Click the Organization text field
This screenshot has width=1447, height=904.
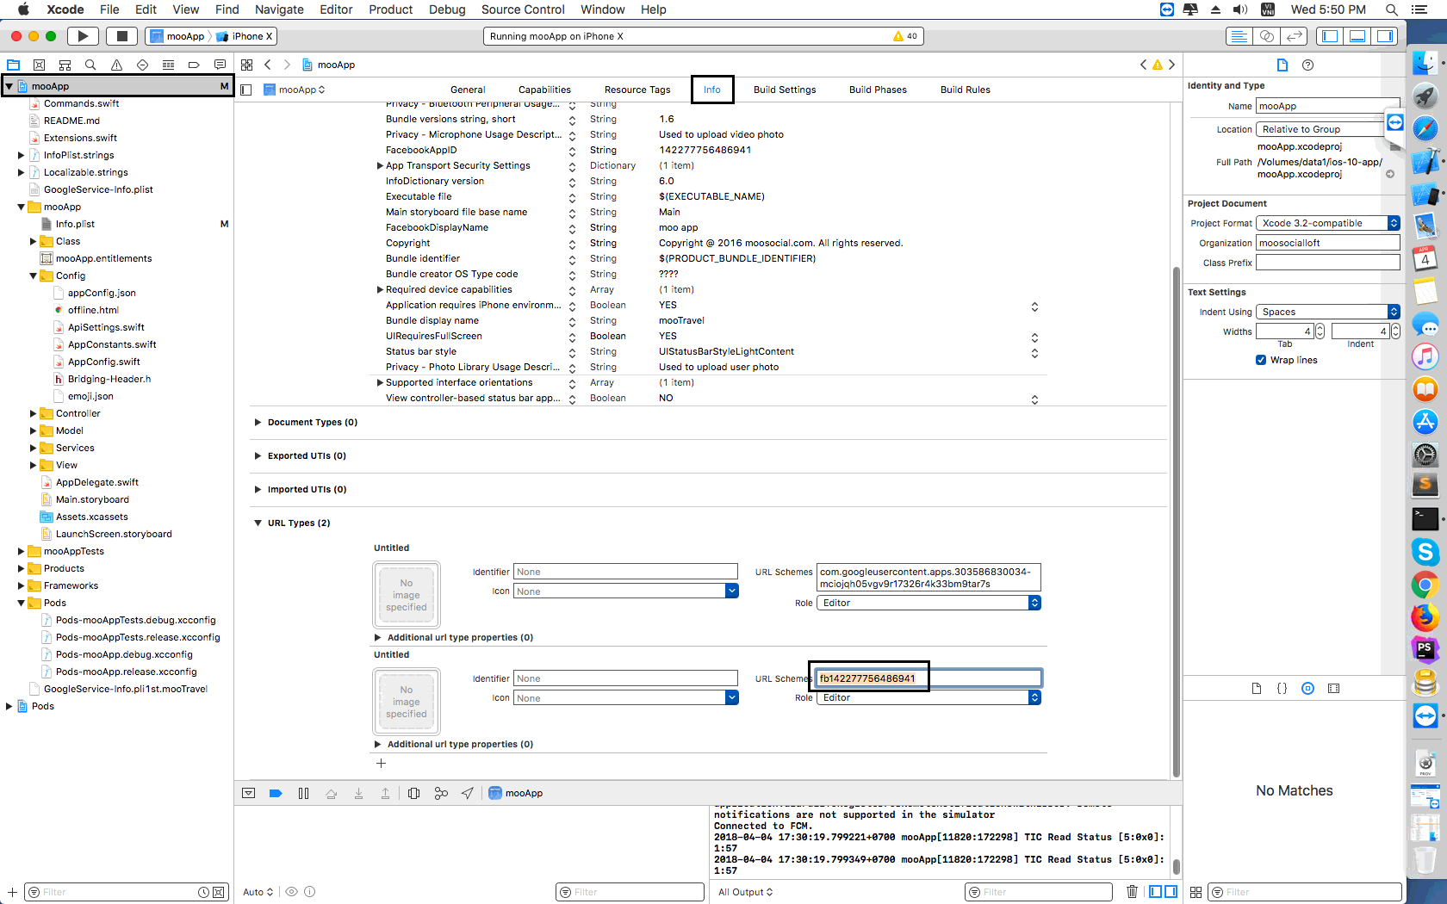[x=1327, y=243]
